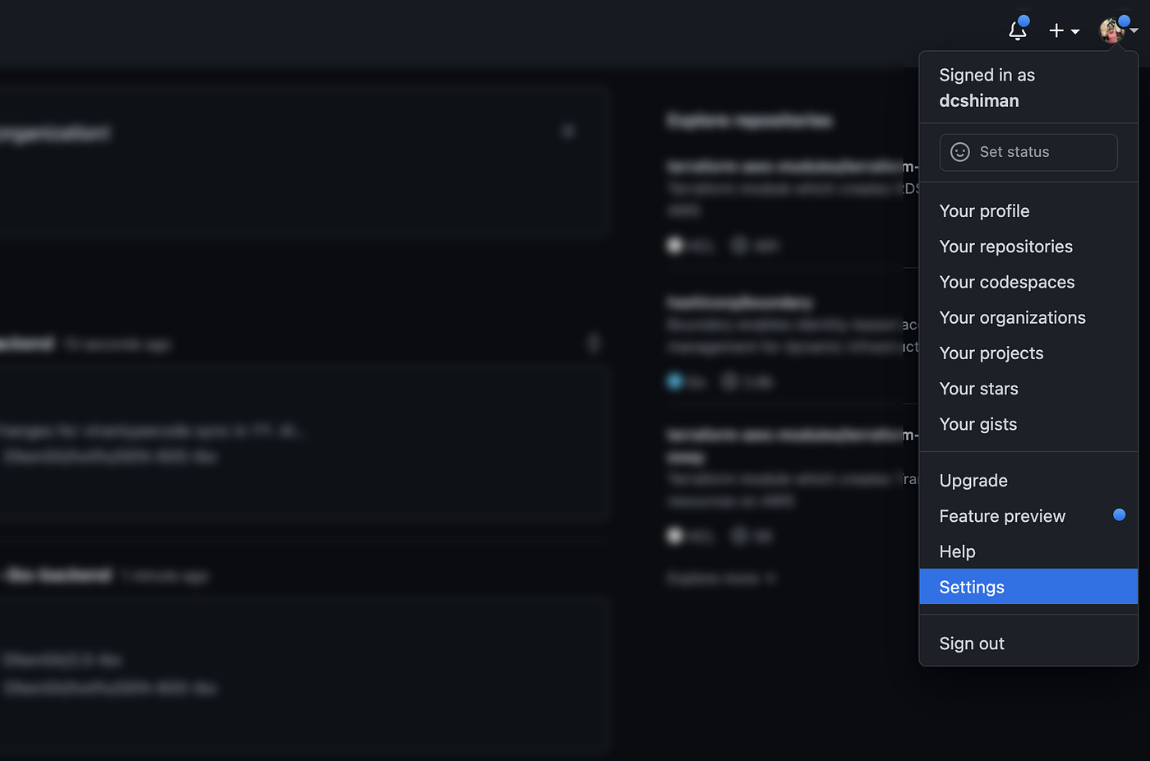Click the smiley emoji in Set status
The image size is (1150, 761).
click(x=959, y=152)
